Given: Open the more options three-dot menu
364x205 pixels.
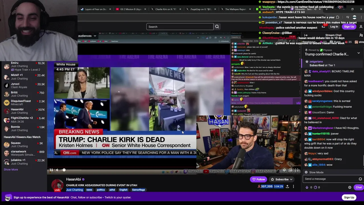Looking at the screenshot, I should [x=293, y=186].
